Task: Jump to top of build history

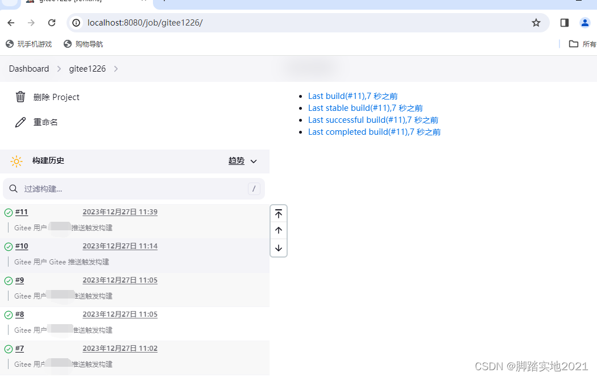Action: point(279,214)
